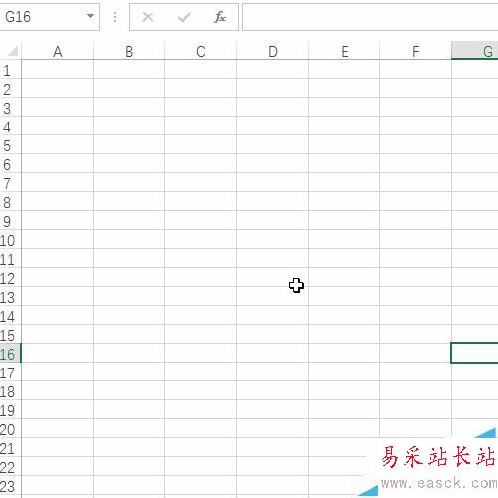Click cell B17

[x=129, y=373]
